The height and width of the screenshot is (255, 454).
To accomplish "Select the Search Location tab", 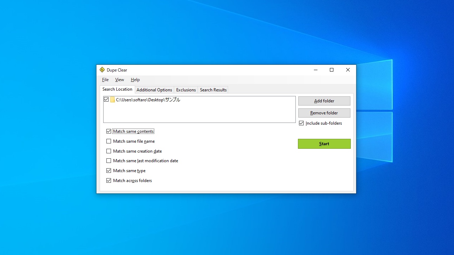I will point(117,89).
